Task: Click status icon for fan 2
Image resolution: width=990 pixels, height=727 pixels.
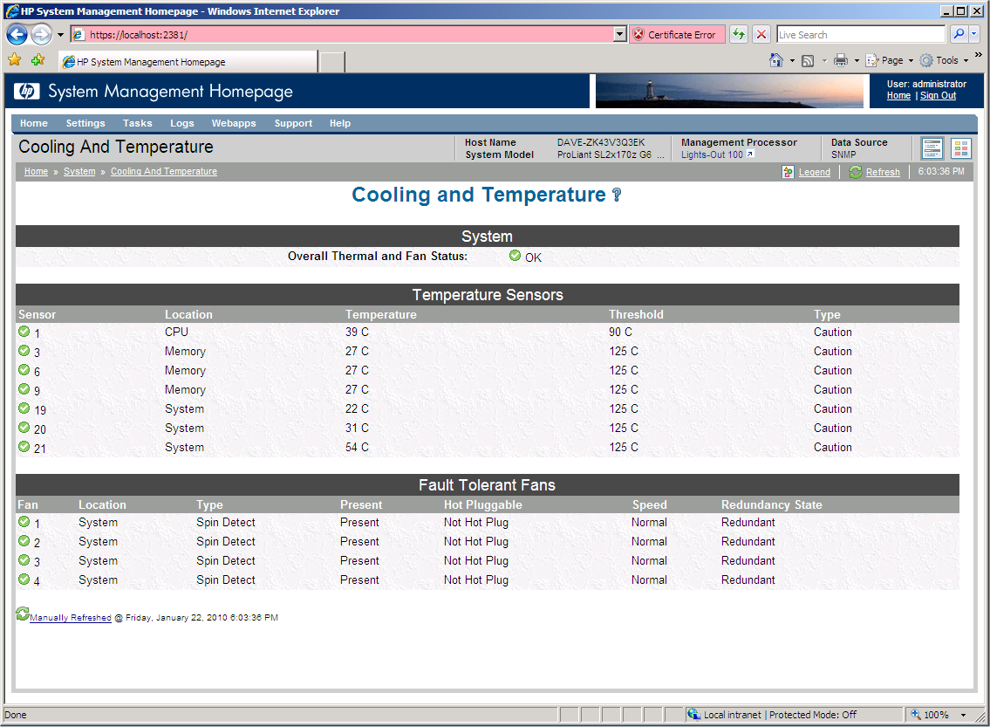Action: (x=24, y=541)
